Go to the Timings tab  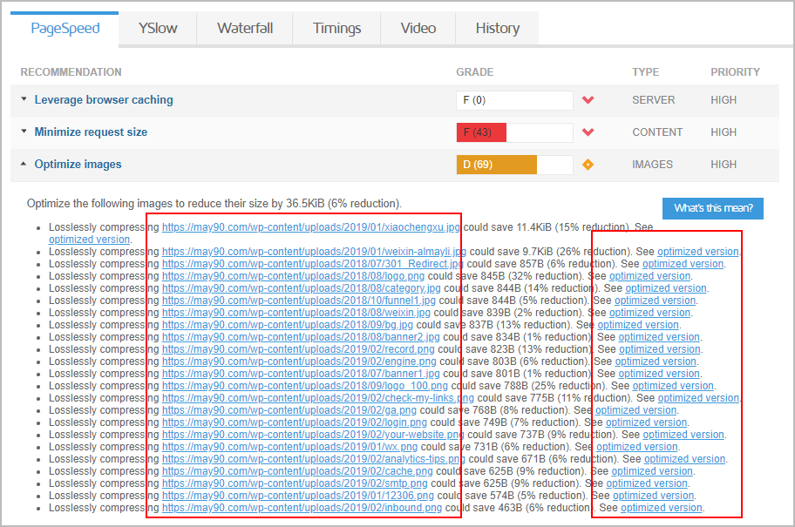[x=337, y=28]
